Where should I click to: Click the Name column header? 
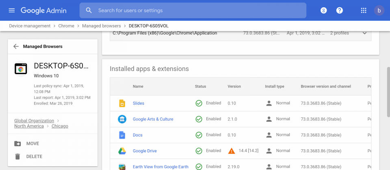coord(138,86)
